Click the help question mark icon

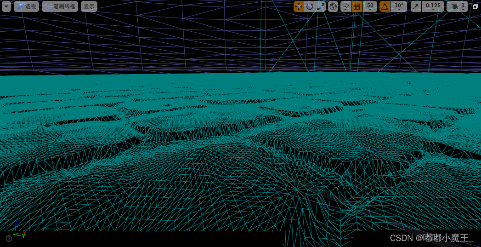pos(9,238)
